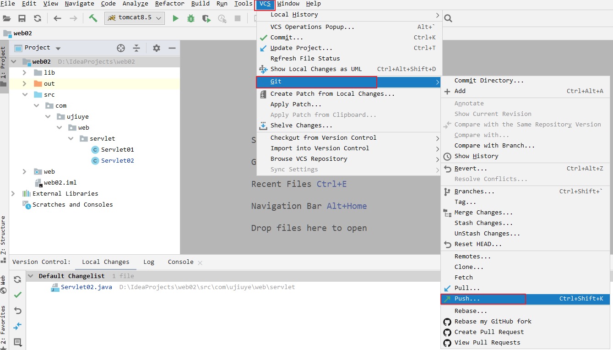613x350 pixels.
Task: Open the VCS menu
Action: click(x=265, y=4)
